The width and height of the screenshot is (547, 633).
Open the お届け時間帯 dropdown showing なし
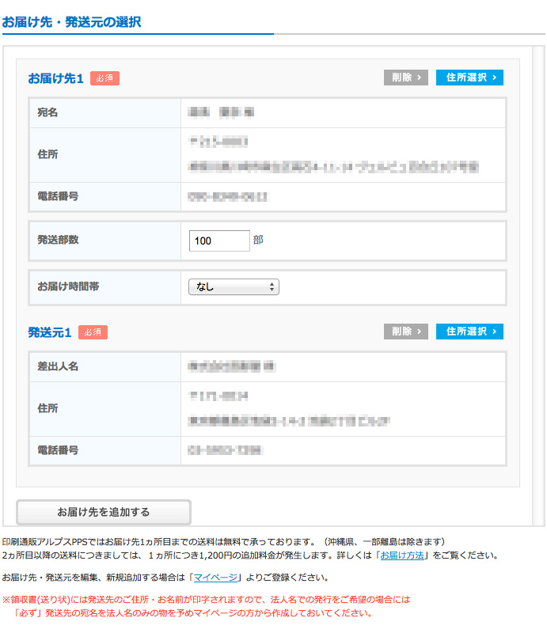point(234,287)
